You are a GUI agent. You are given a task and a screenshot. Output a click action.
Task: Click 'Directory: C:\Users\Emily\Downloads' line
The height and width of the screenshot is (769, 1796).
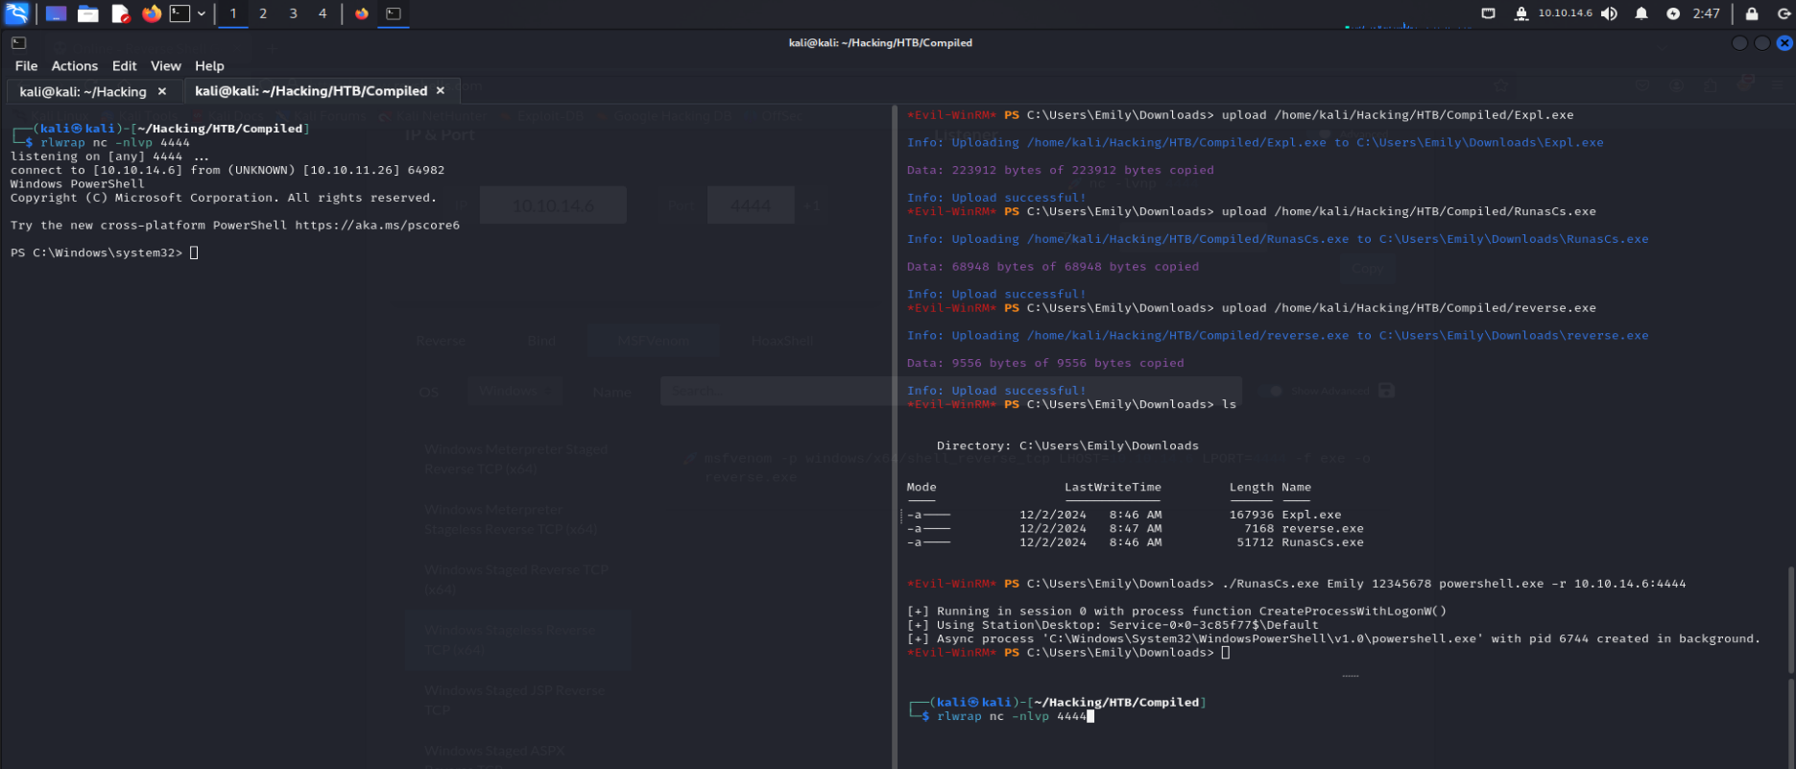click(x=1067, y=445)
